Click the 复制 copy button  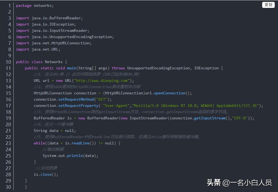click(x=268, y=5)
